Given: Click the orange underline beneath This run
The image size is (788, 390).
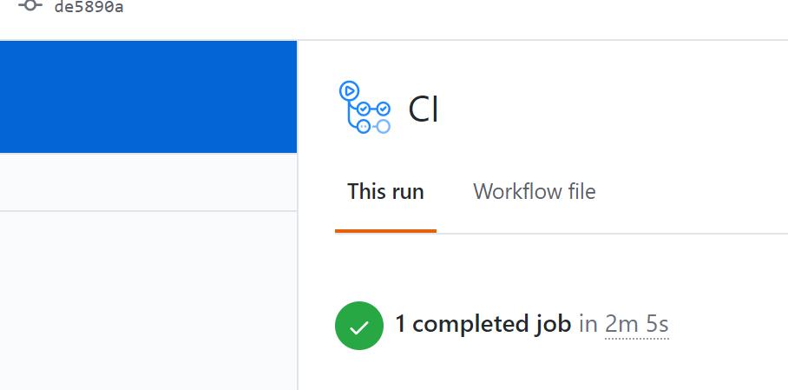Looking at the screenshot, I should click(385, 231).
